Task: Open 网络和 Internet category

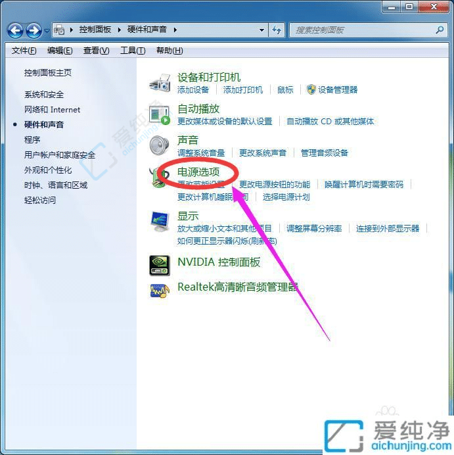Action: pos(52,109)
